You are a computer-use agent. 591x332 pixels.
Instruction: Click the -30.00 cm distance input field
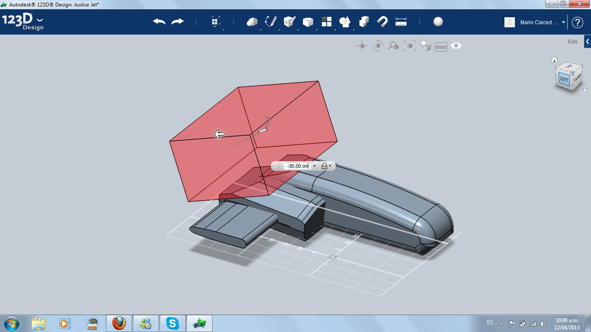click(x=297, y=166)
